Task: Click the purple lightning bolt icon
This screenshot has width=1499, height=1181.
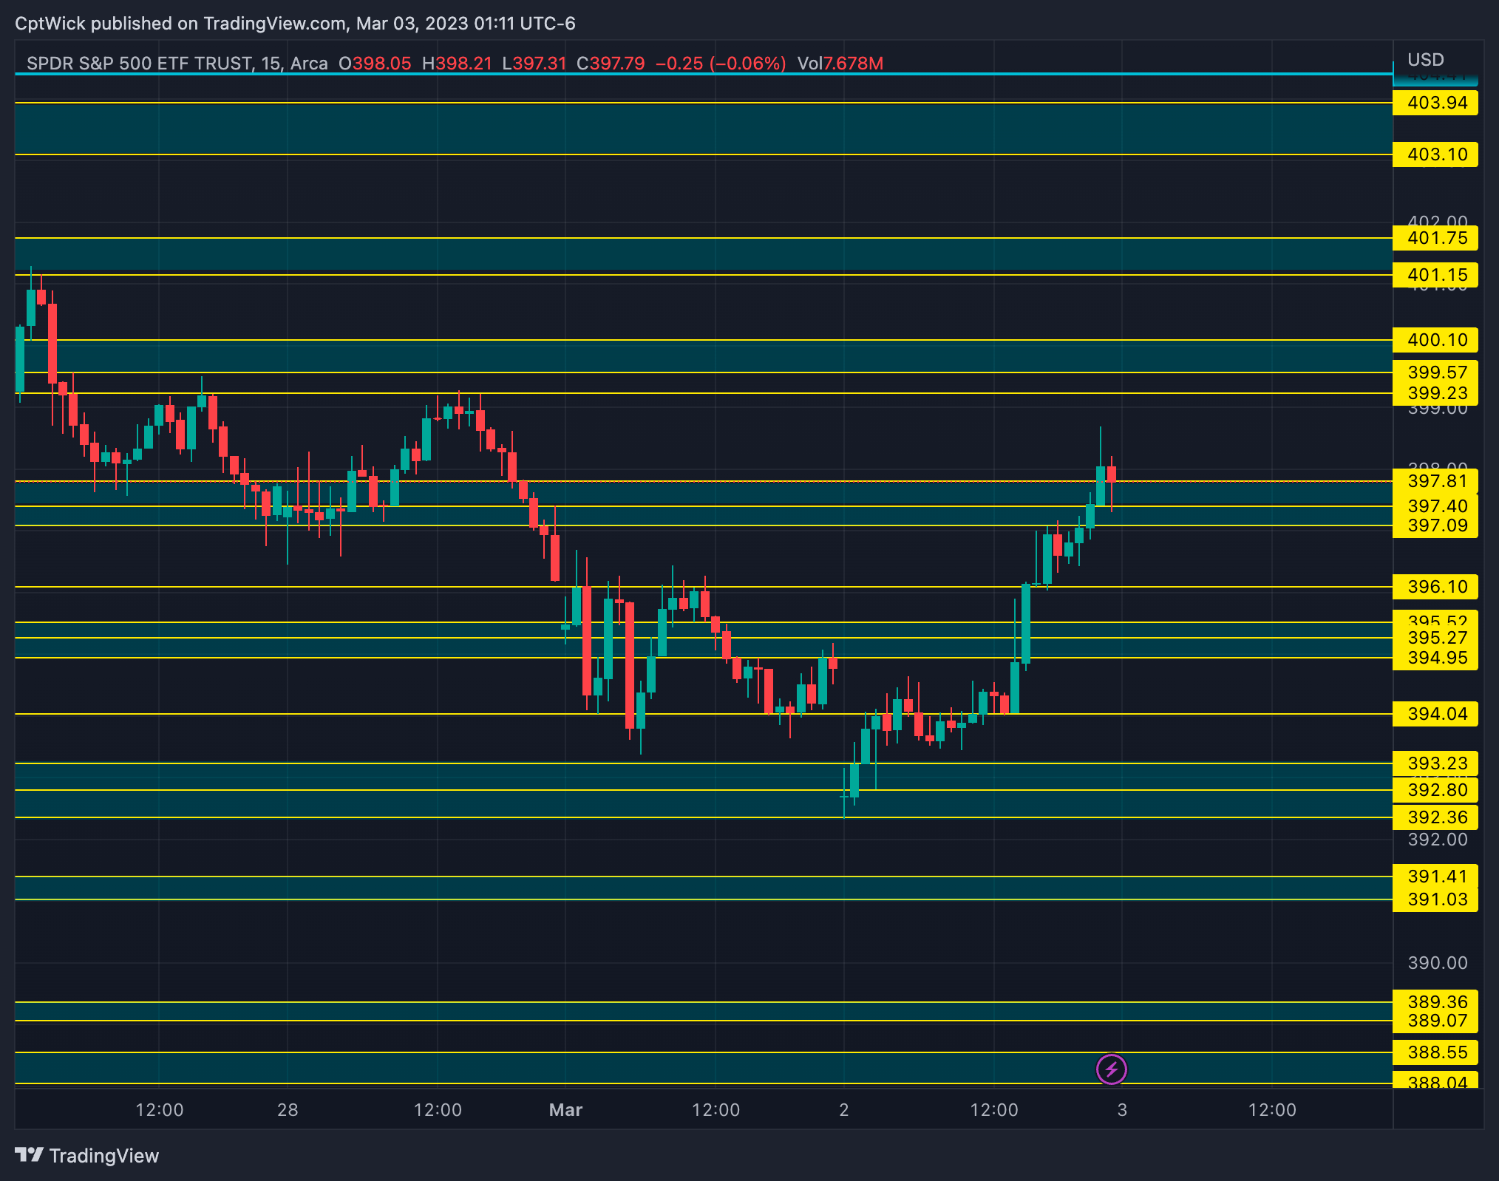Action: [x=1111, y=1069]
